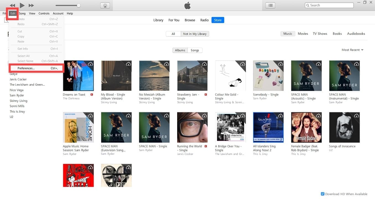Download SPACE MAN (Eurovision Song) cloud icon
The image size is (375, 199).
coord(128,116)
